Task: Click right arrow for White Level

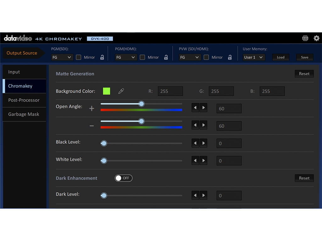Action: (203, 161)
